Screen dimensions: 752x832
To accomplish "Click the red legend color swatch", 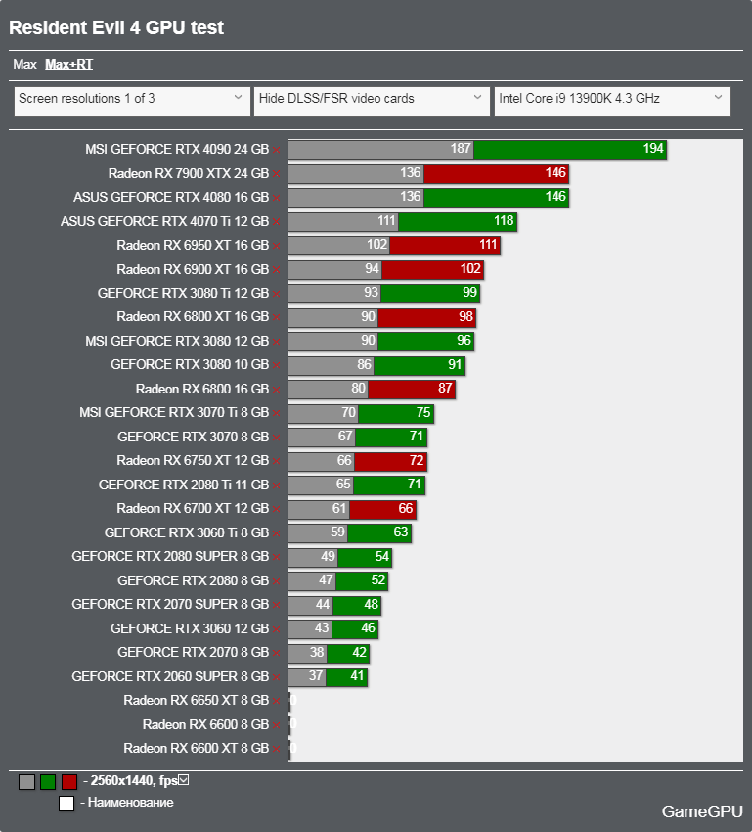I will point(69,782).
